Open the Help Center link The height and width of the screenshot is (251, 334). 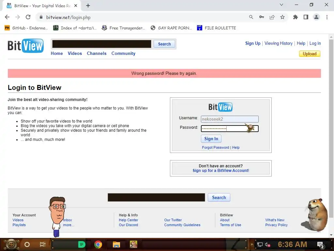tap(129, 220)
